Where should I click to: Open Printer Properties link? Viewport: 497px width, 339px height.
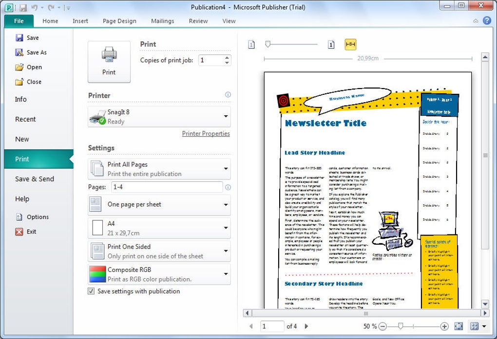tap(206, 134)
